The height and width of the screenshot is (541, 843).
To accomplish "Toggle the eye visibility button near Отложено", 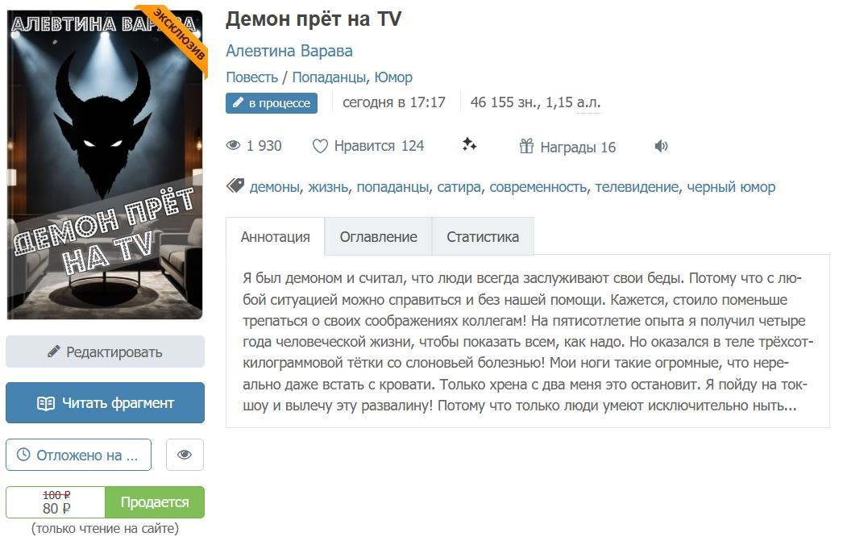I will point(185,455).
